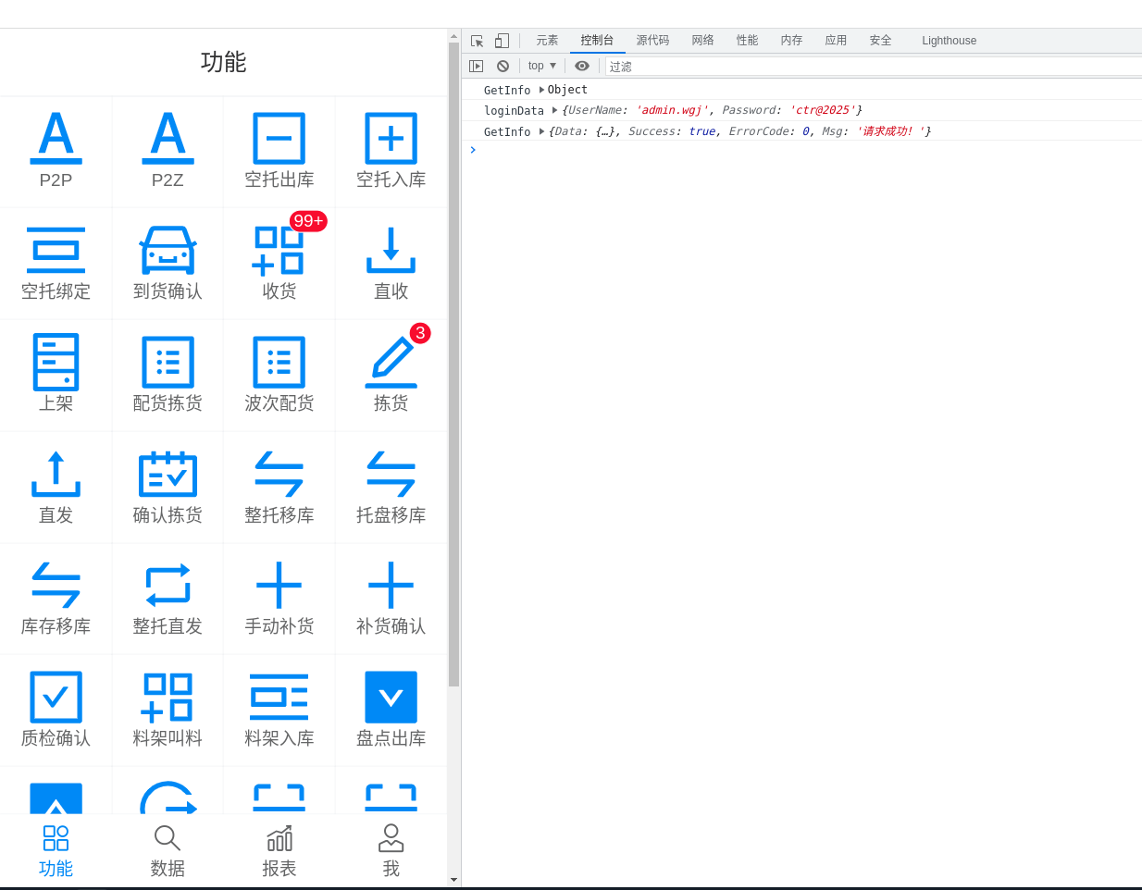Open the P2P function icon
Viewport: 1142px width, 890px height.
56,138
